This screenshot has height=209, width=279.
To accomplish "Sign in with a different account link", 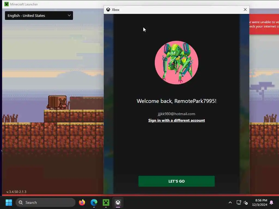I will coord(177,120).
